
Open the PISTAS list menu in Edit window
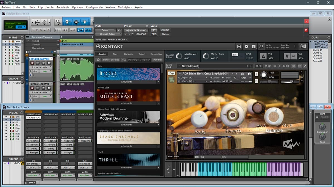tap(23, 37)
